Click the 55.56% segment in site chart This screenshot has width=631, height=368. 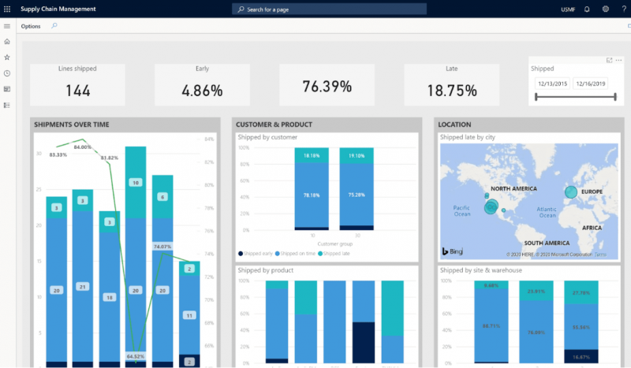[581, 327]
